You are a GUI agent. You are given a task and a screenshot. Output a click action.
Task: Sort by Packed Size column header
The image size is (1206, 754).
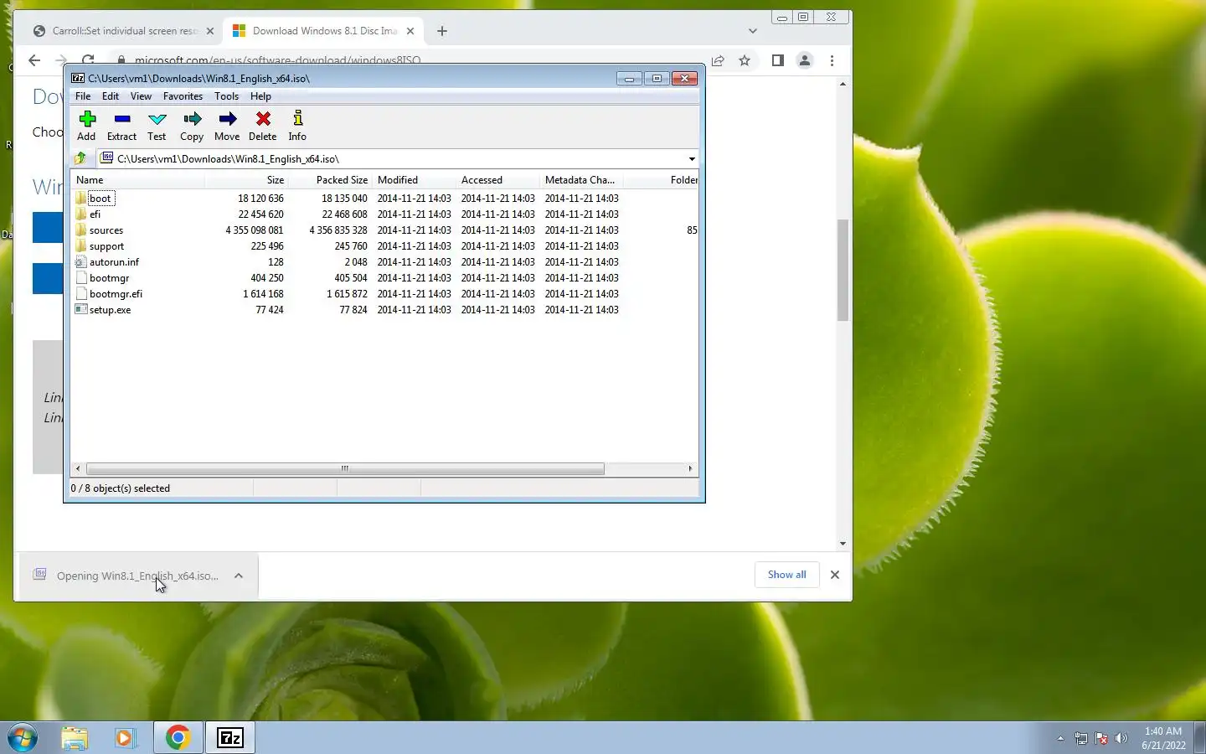[x=330, y=180]
